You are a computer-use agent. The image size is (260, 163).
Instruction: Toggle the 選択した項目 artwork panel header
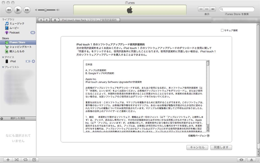tap(18, 119)
